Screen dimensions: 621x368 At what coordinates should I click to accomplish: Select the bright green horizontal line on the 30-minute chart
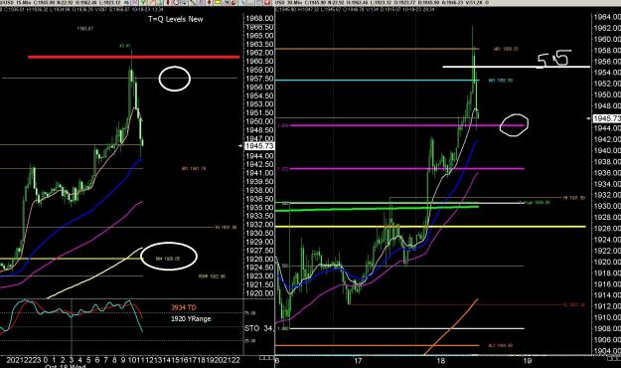(377, 209)
